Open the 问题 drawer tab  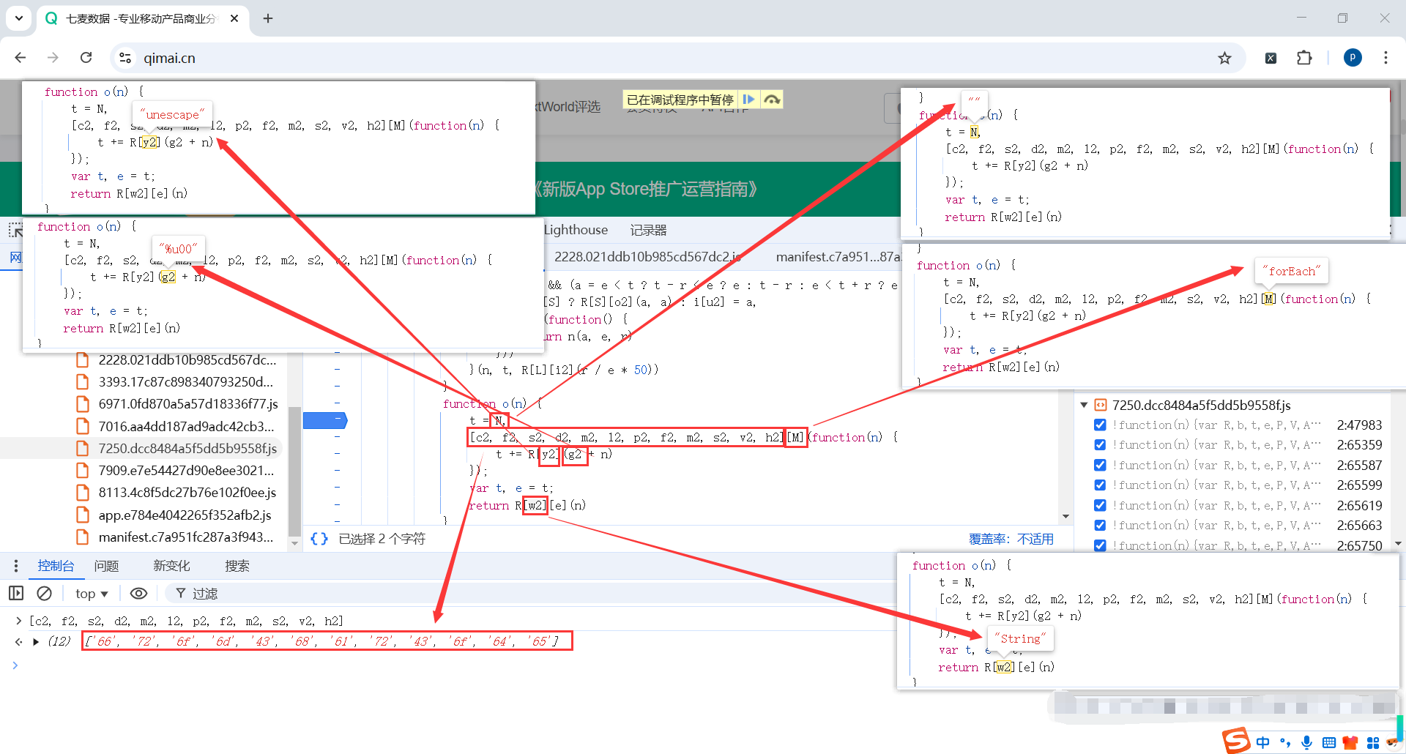coord(106,566)
